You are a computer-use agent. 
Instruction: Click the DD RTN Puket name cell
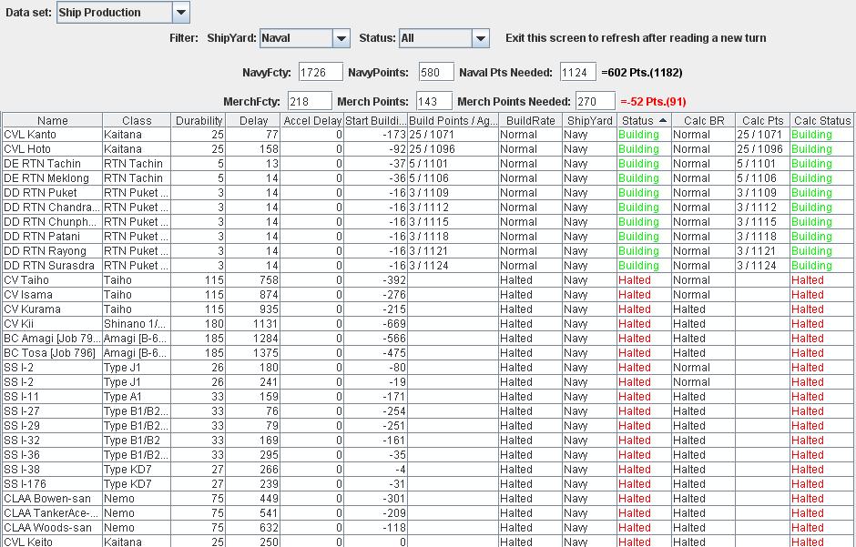tap(53, 193)
